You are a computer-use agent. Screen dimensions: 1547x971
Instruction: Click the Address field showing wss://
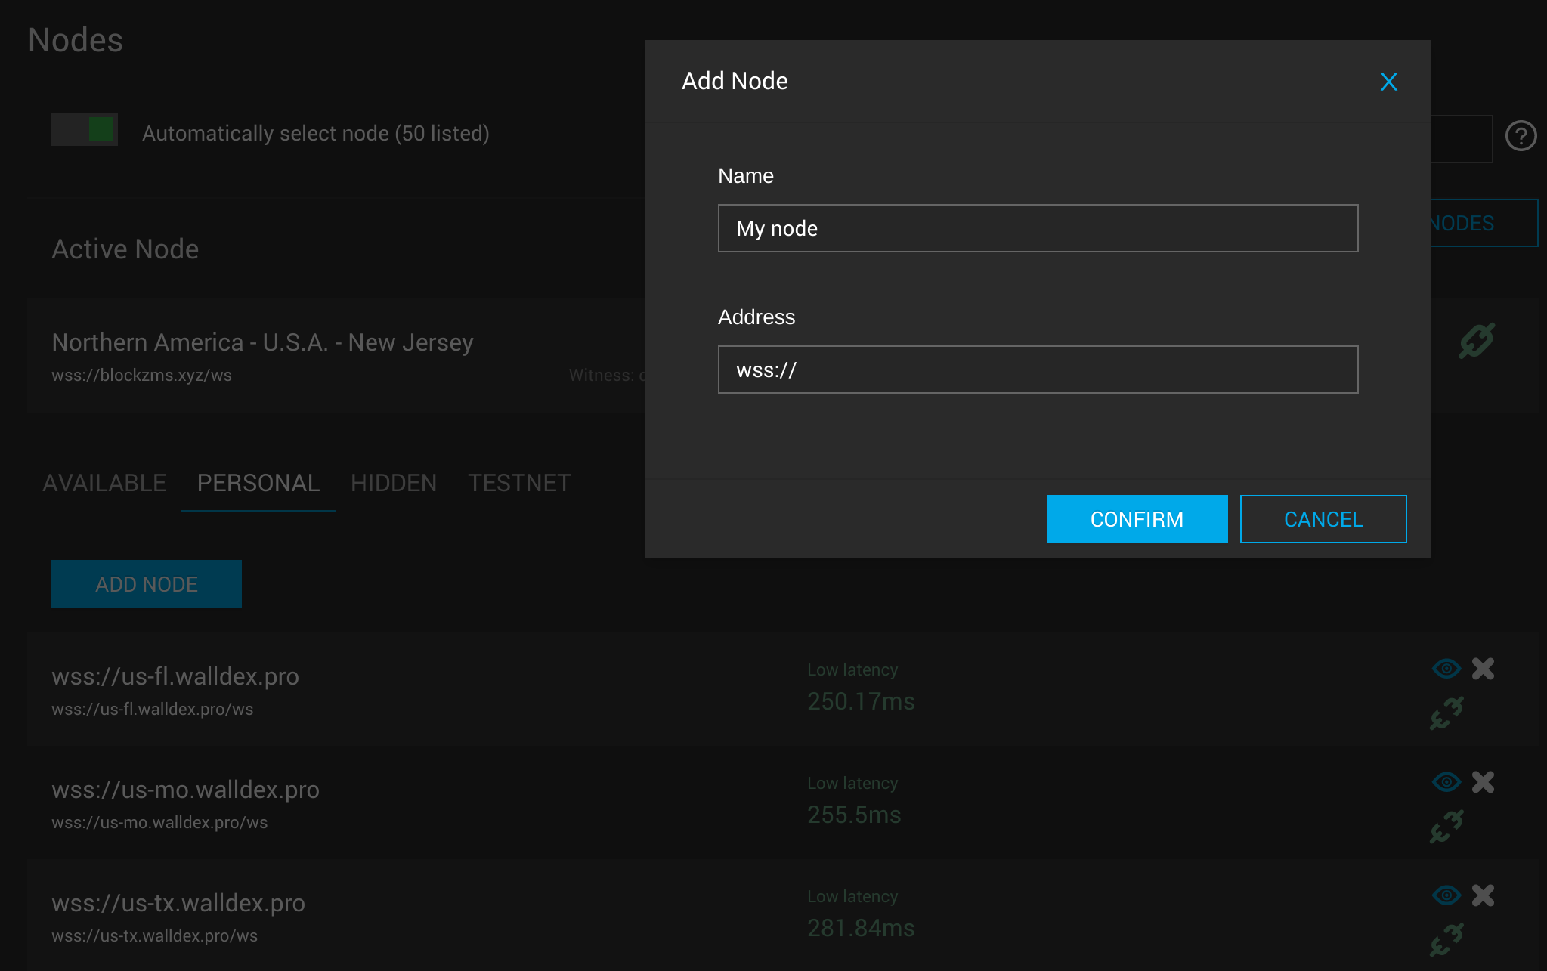1037,370
